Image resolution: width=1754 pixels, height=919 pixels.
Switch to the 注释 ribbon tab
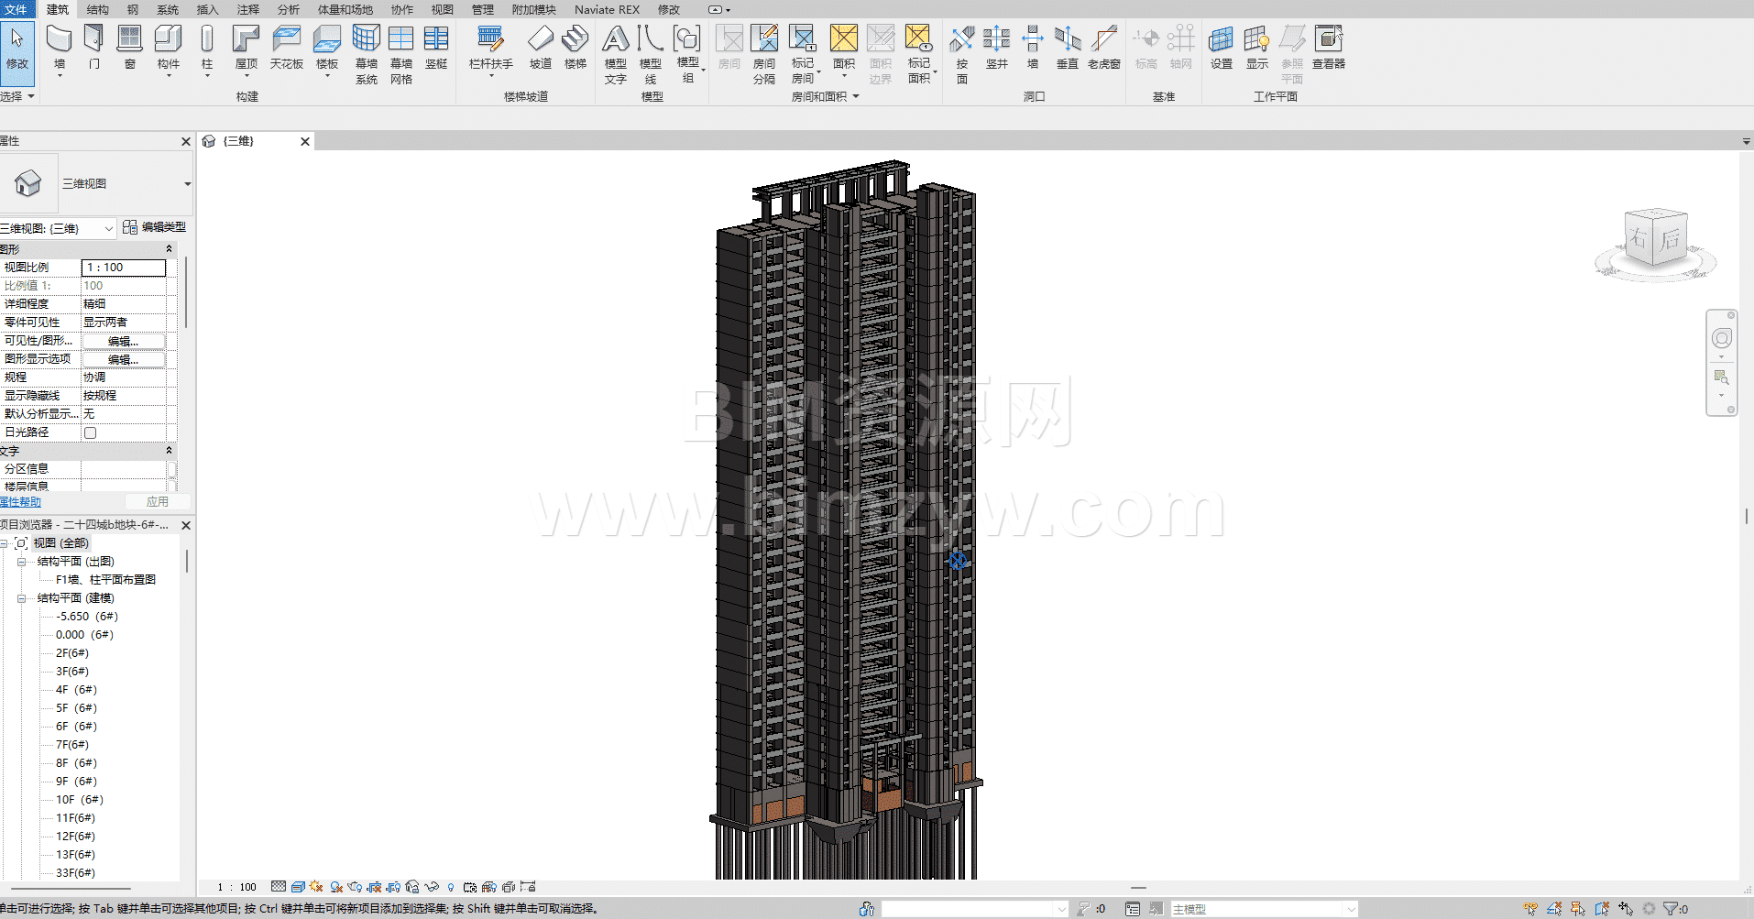(248, 9)
